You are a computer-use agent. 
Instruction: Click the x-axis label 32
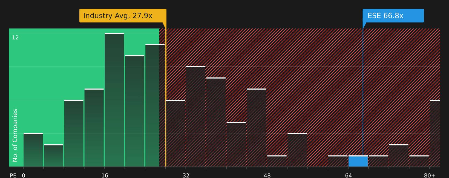click(x=186, y=176)
